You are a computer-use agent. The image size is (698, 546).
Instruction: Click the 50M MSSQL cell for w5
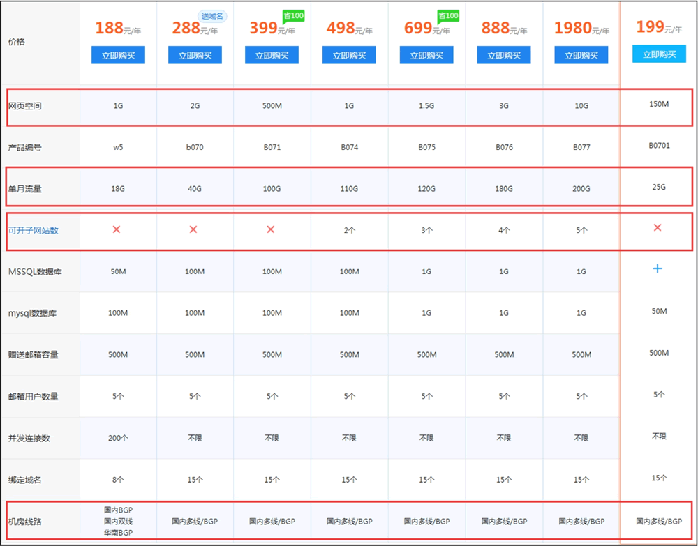point(118,272)
